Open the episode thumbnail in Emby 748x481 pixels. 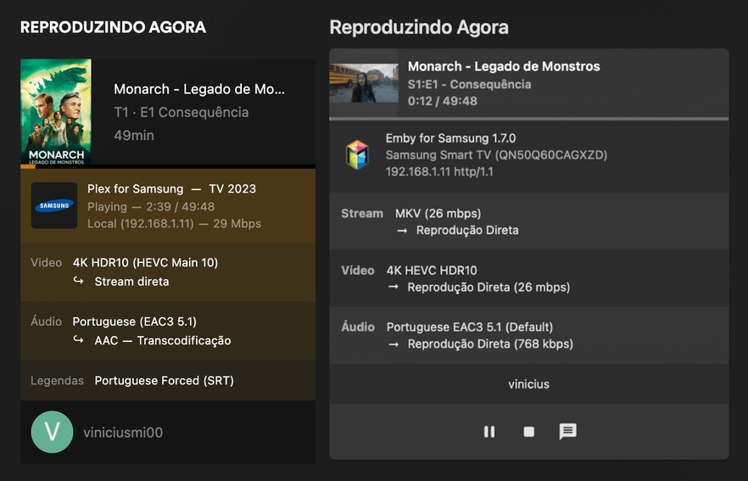[x=364, y=83]
